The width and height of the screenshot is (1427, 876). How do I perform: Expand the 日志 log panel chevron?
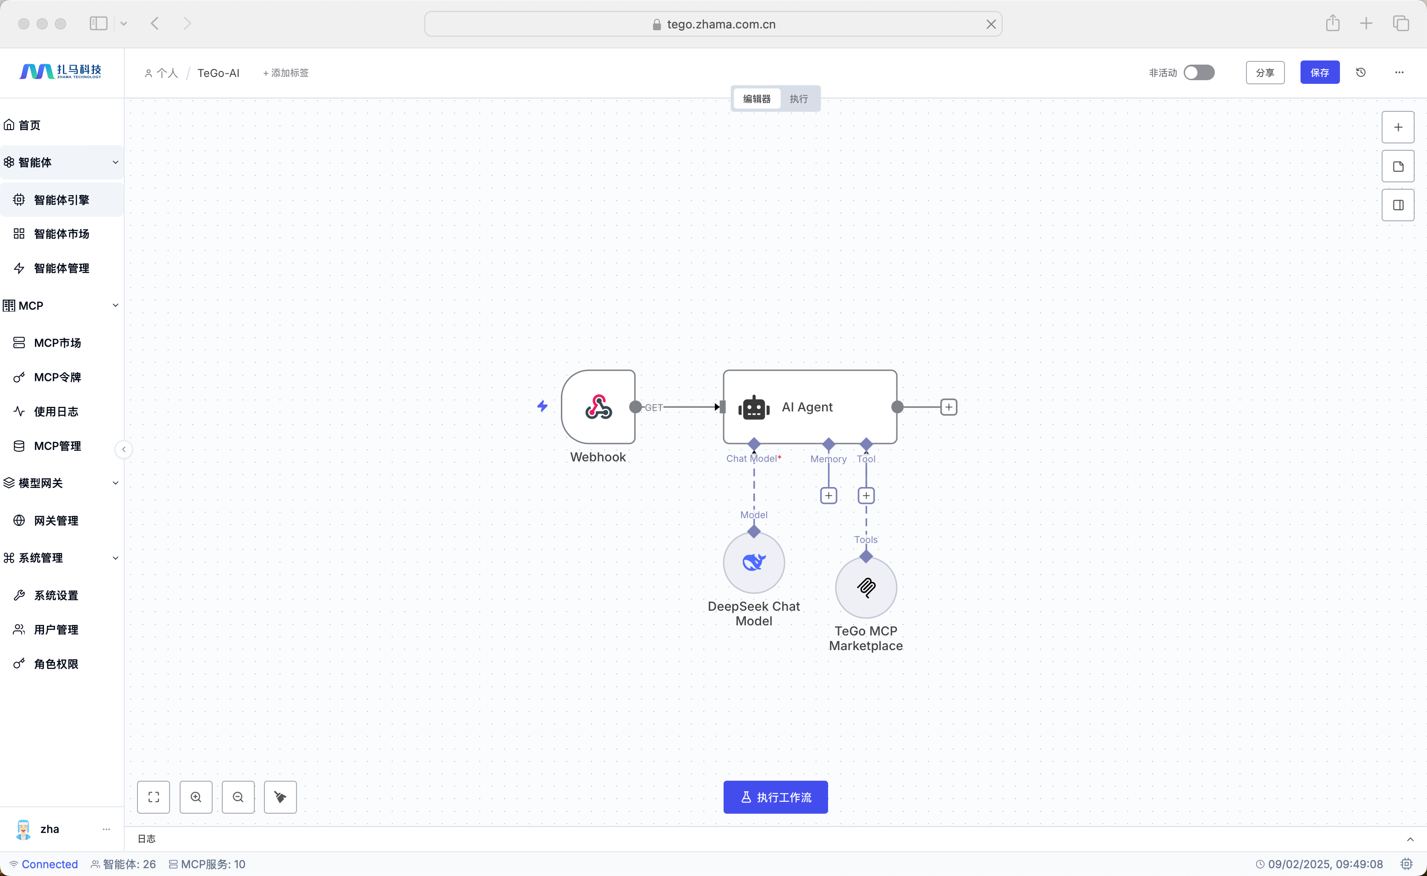click(x=1410, y=838)
